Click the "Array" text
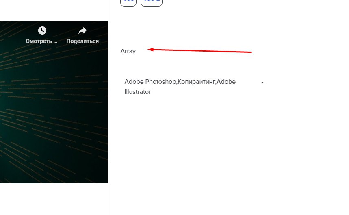This screenshot has width=349, height=215. [x=128, y=51]
